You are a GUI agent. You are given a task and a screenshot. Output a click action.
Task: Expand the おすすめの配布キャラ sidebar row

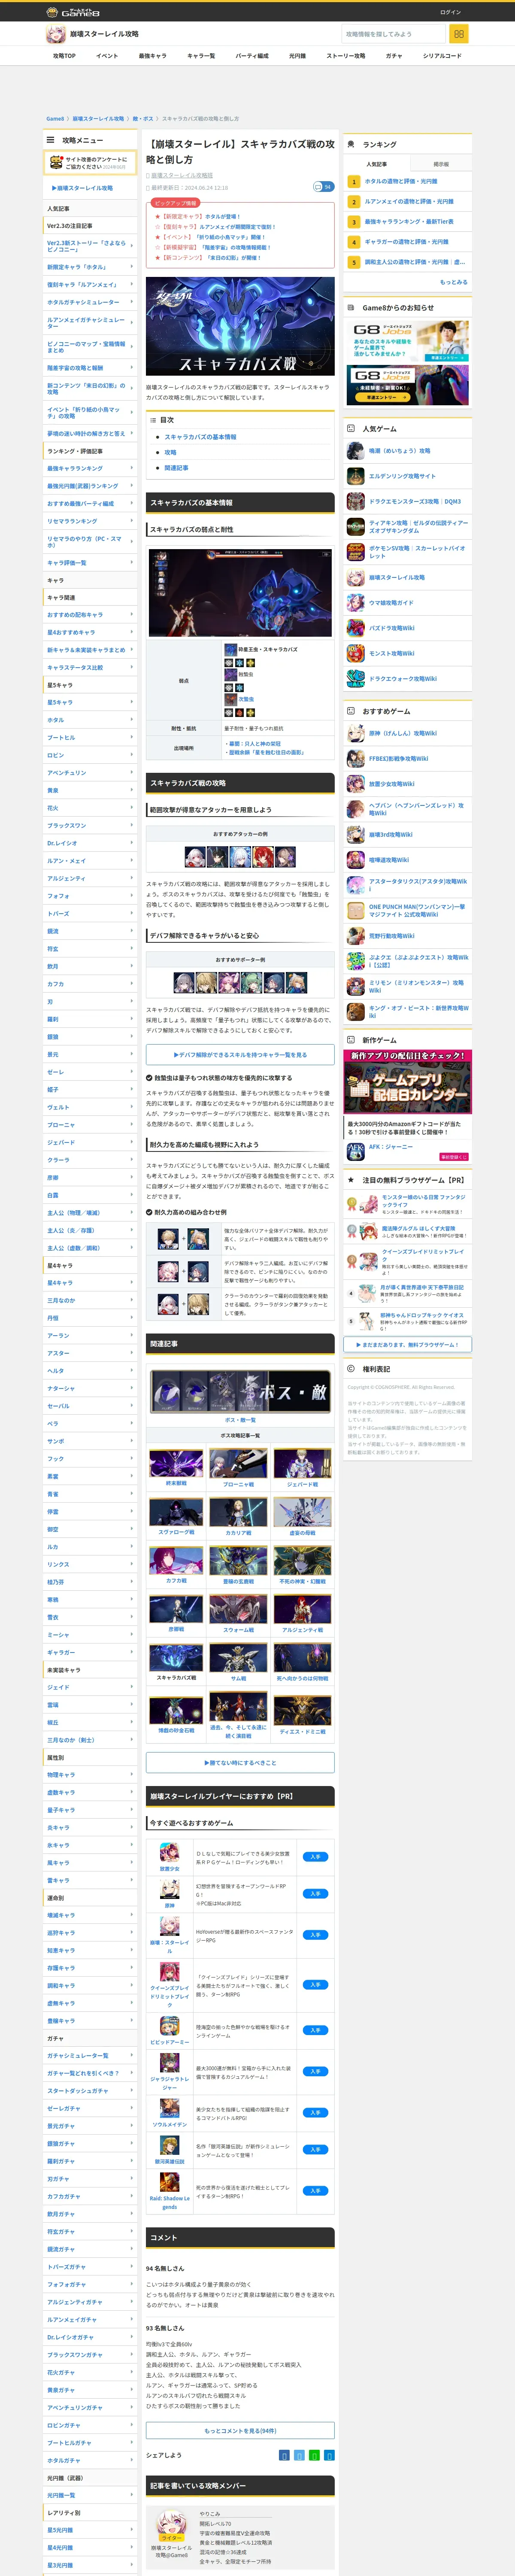[x=90, y=615]
